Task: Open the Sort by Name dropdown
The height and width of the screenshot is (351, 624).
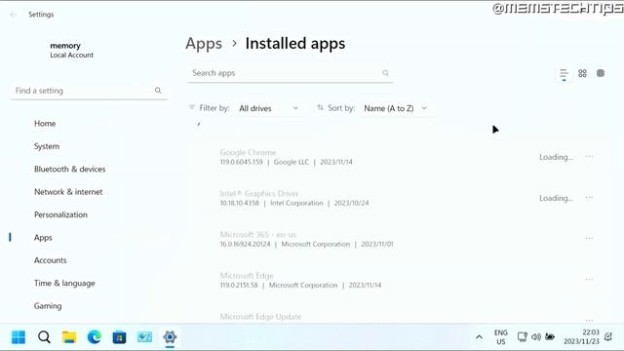Action: pos(396,108)
